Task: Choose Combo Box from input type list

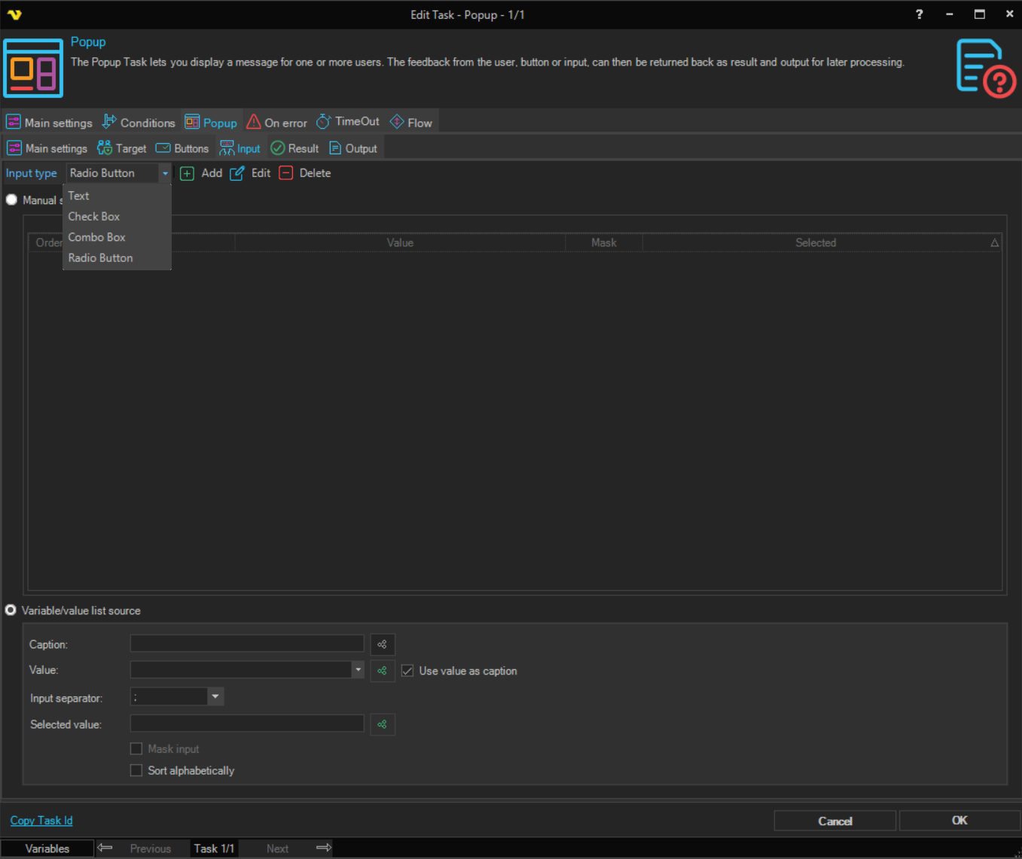Action: tap(96, 237)
